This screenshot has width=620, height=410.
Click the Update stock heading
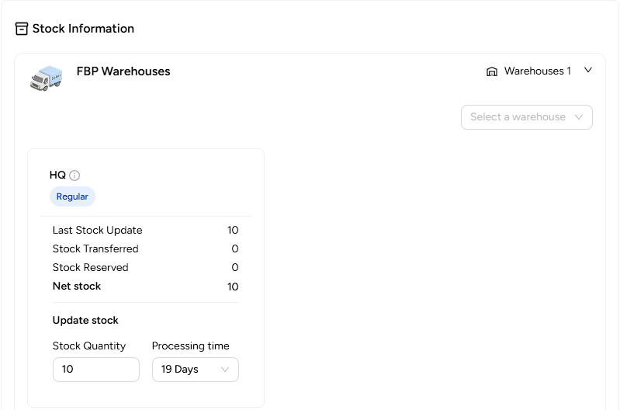tap(85, 320)
